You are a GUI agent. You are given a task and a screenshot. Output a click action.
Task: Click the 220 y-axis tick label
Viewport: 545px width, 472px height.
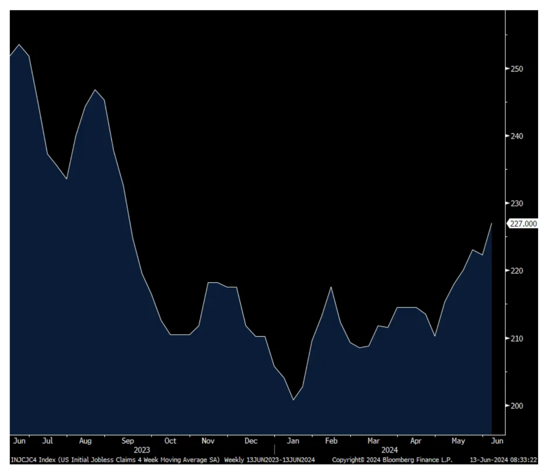(517, 271)
